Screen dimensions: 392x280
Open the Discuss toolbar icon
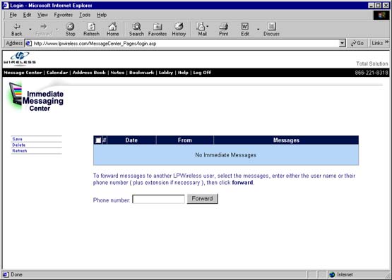click(x=271, y=27)
